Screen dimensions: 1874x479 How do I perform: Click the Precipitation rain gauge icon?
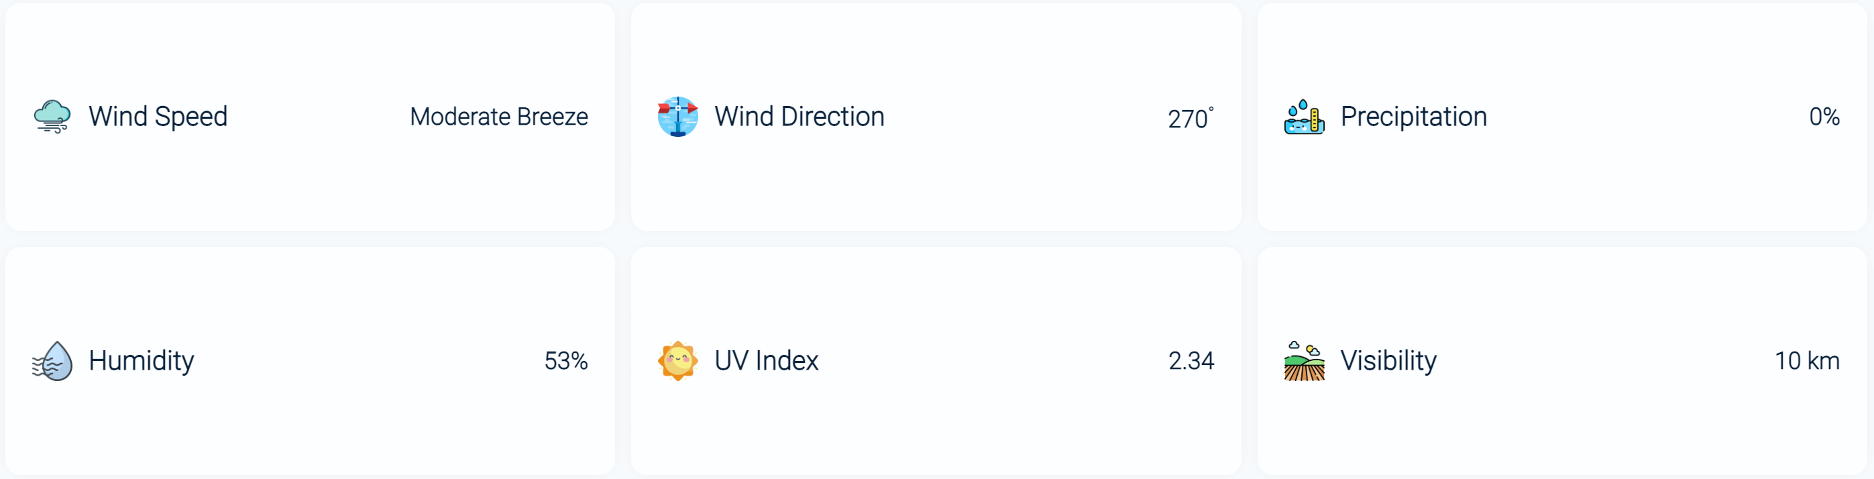point(1304,117)
